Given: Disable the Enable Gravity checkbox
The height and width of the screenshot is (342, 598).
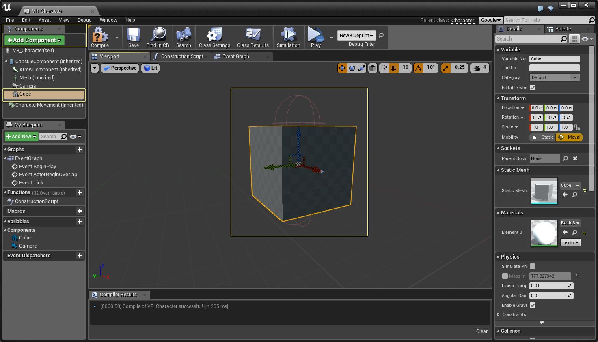Looking at the screenshot, I should [x=533, y=305].
